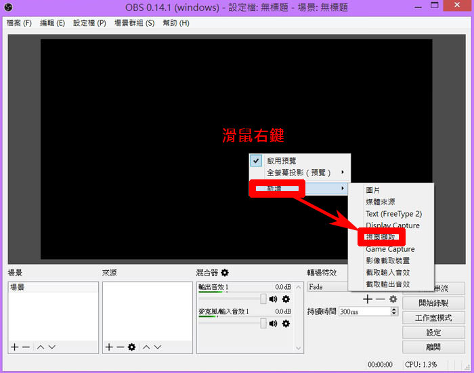Open mixer settings gear next to 混合器
Viewport: 474px width, 373px height.
225,273
